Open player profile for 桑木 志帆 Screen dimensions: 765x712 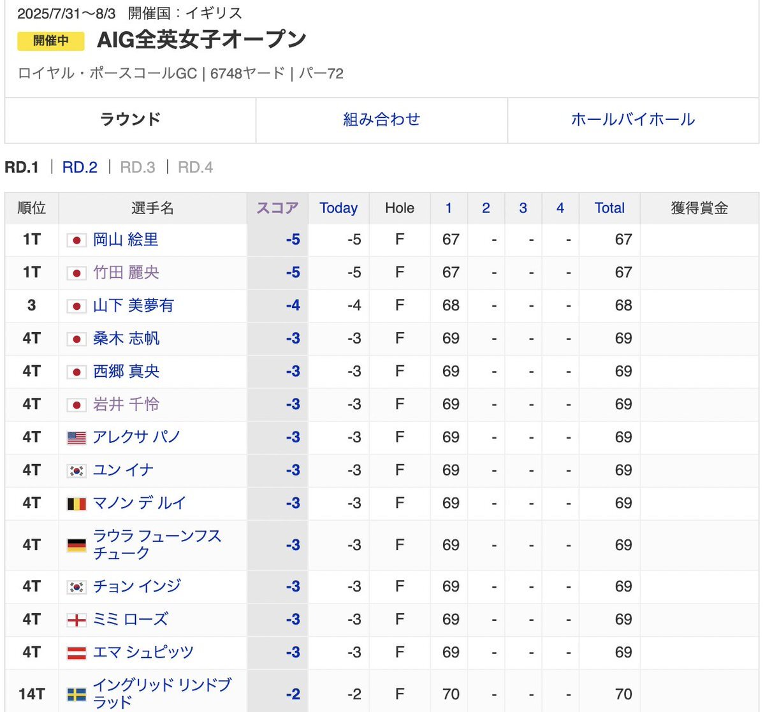tap(126, 338)
